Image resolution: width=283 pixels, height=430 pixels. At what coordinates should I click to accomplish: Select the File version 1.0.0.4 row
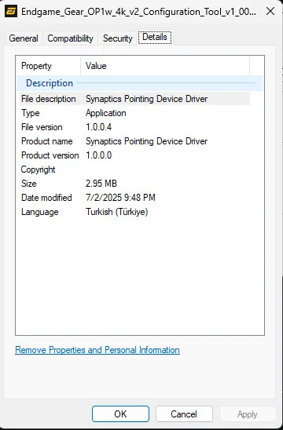(x=134, y=127)
